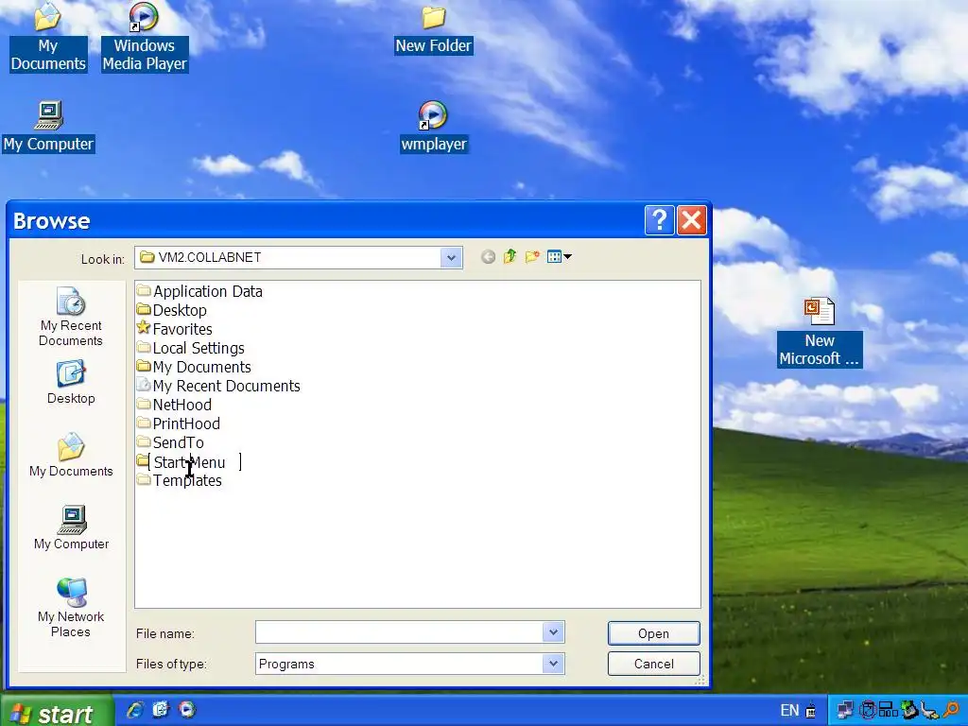Screen dimensions: 968x726
Task: Click the Open button
Action: (x=654, y=633)
